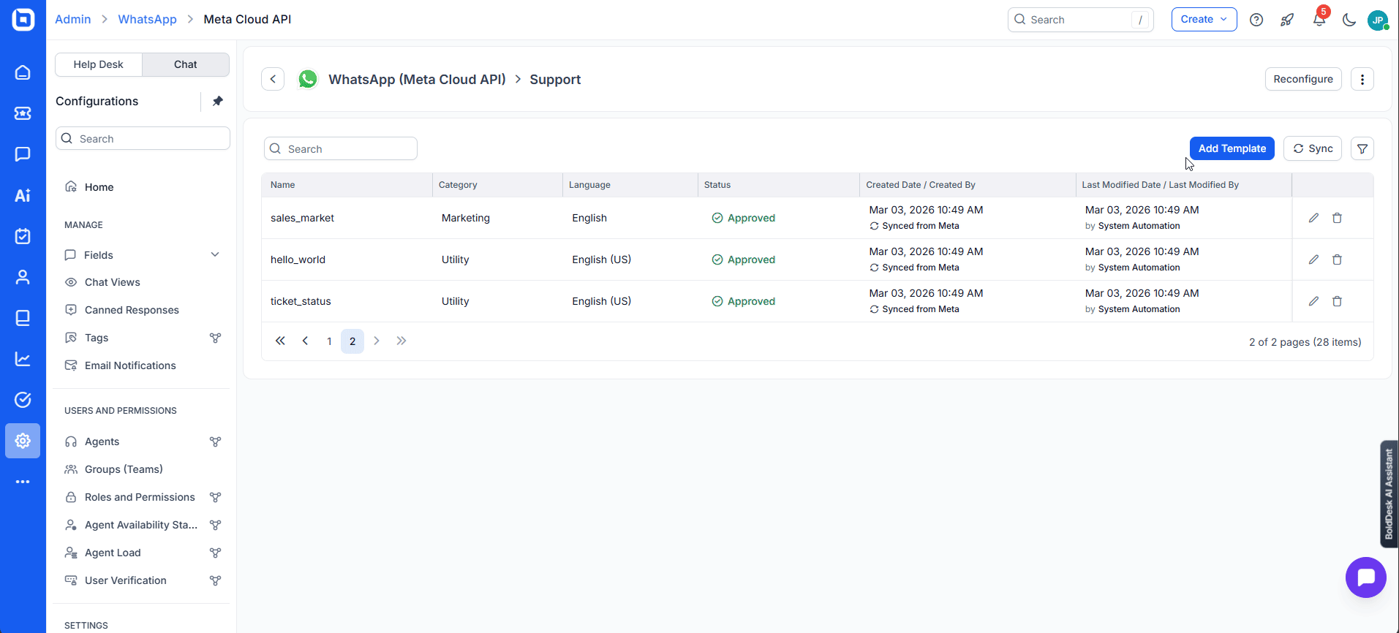
Task: Go to previous page of templates
Action: click(x=305, y=341)
